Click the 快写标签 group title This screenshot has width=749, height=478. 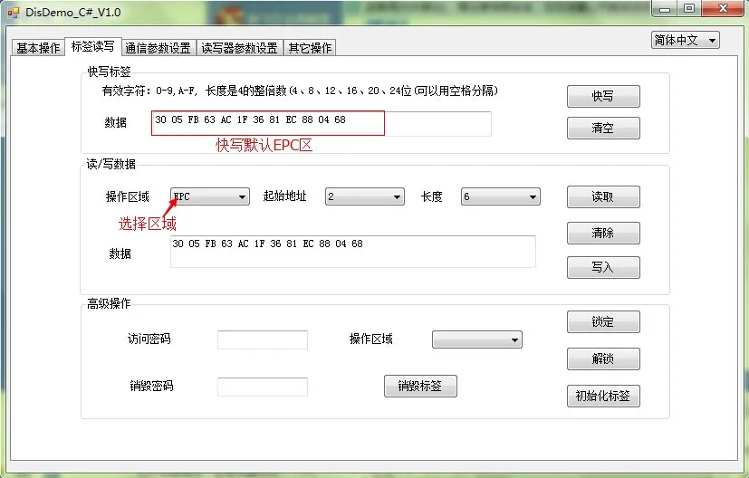point(109,72)
